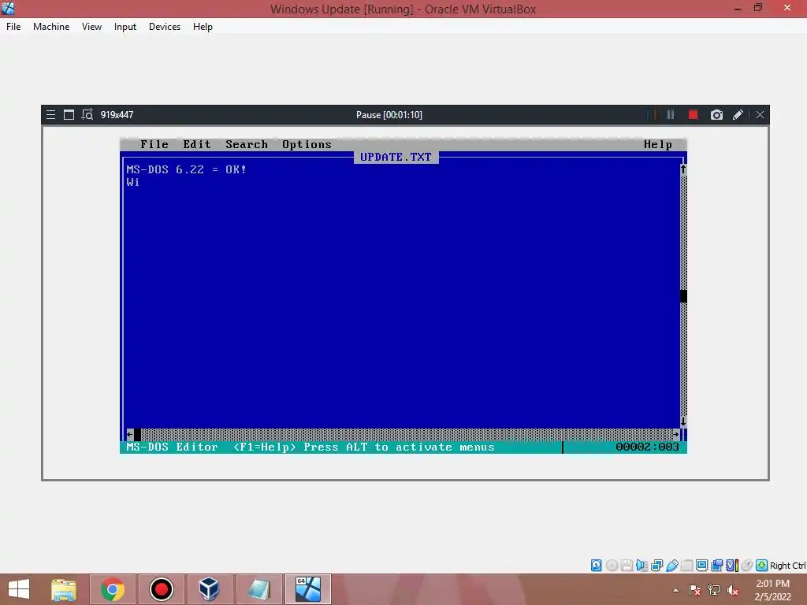Click the floppy disk status icon

(x=627, y=566)
